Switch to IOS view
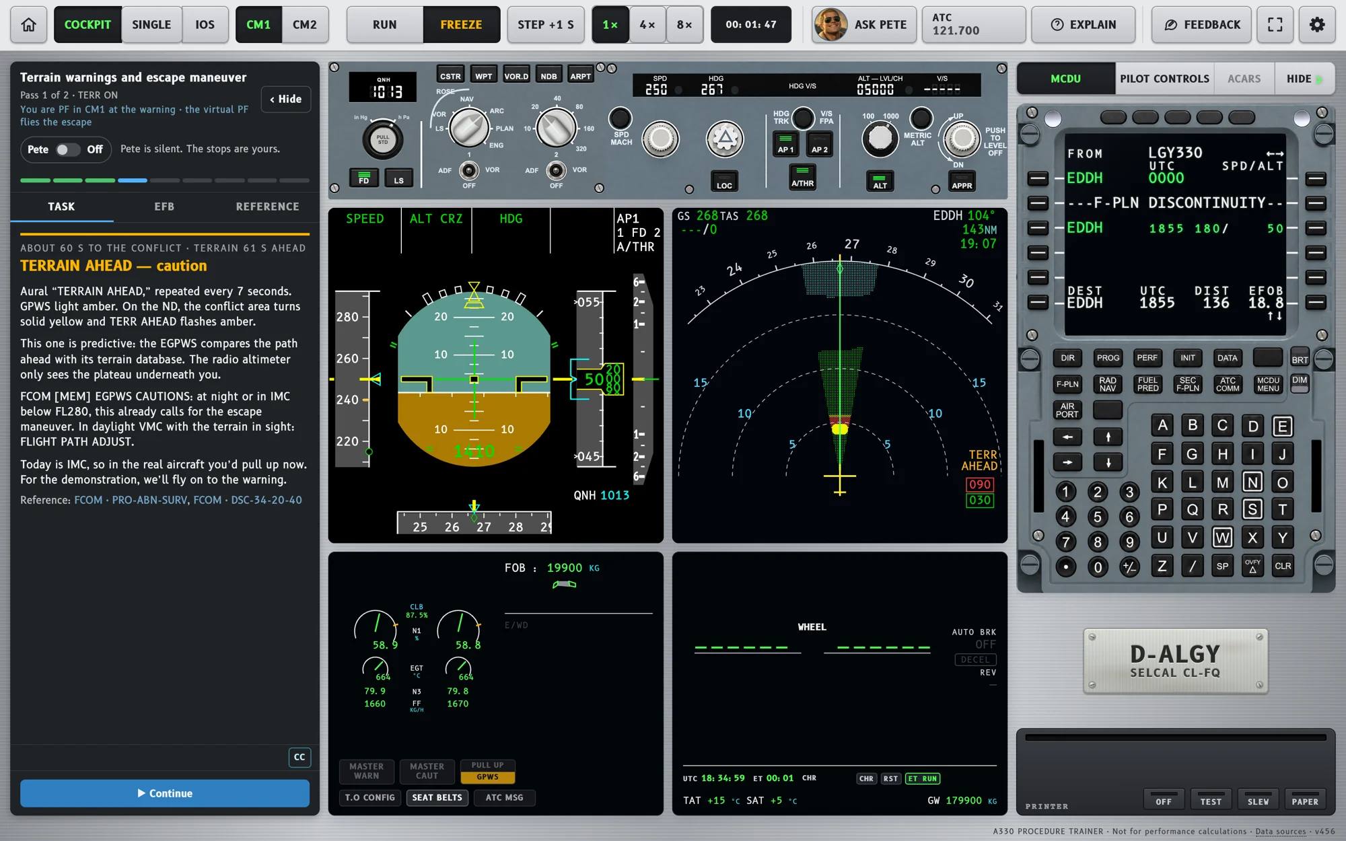This screenshot has width=1346, height=841. [x=205, y=25]
